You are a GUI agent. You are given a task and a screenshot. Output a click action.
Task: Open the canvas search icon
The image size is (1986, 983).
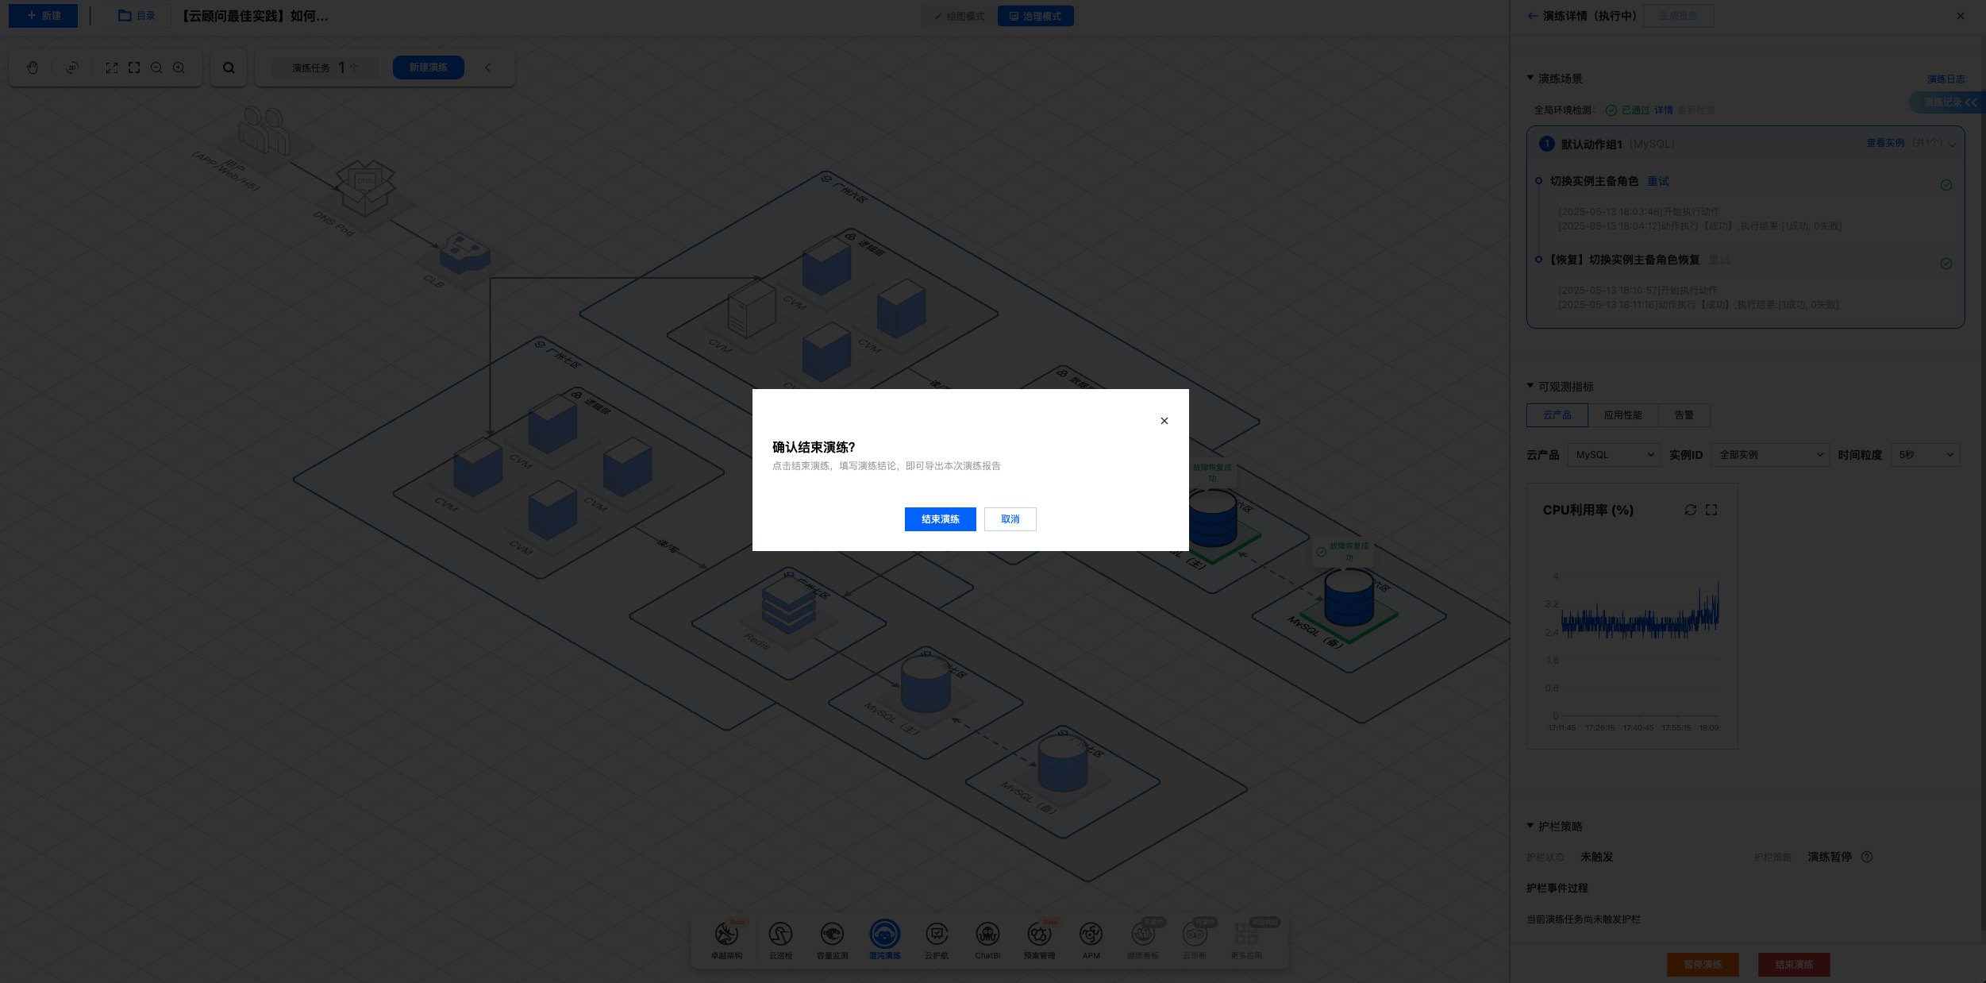pyautogui.click(x=229, y=67)
